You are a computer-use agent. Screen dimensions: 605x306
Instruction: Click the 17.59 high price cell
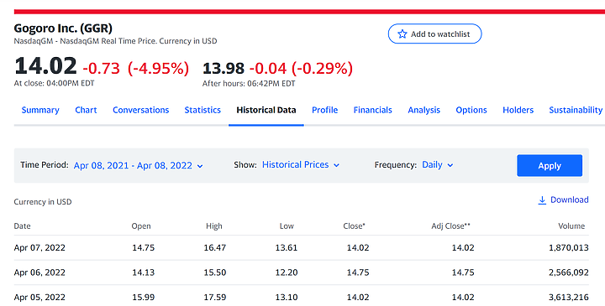point(215,297)
